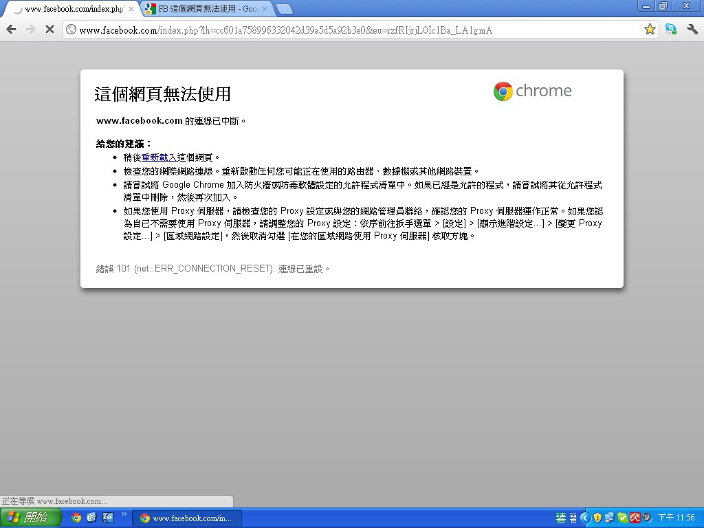The width and height of the screenshot is (704, 528).
Task: Click the site info globe icon
Action: pyautogui.click(x=71, y=30)
